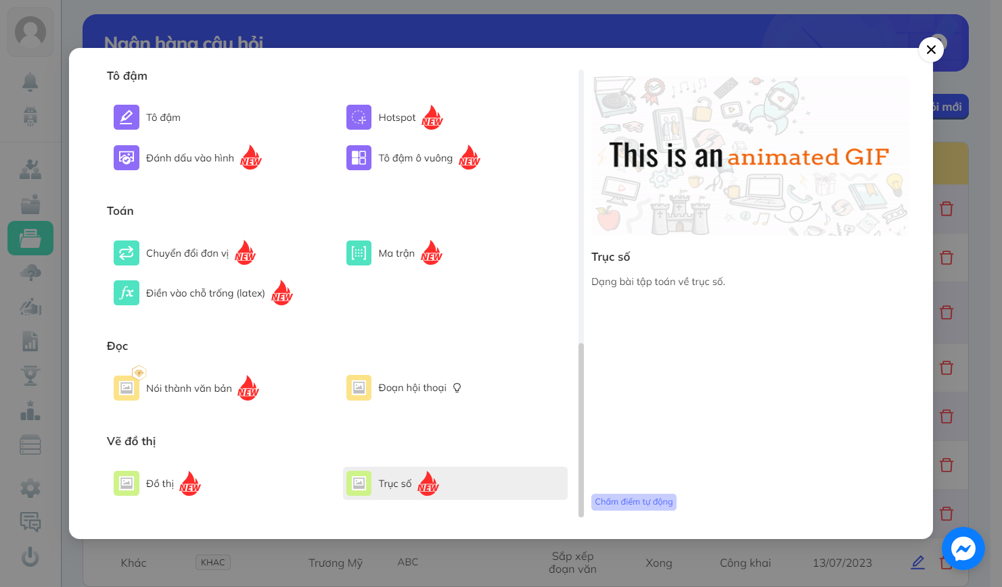The height and width of the screenshot is (587, 1002).
Task: Open notifications bell in sidebar
Action: 30,82
